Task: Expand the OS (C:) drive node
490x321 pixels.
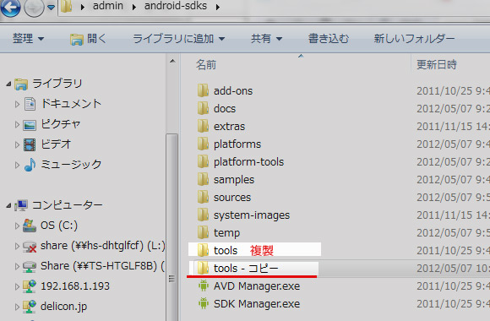Action: (x=17, y=226)
